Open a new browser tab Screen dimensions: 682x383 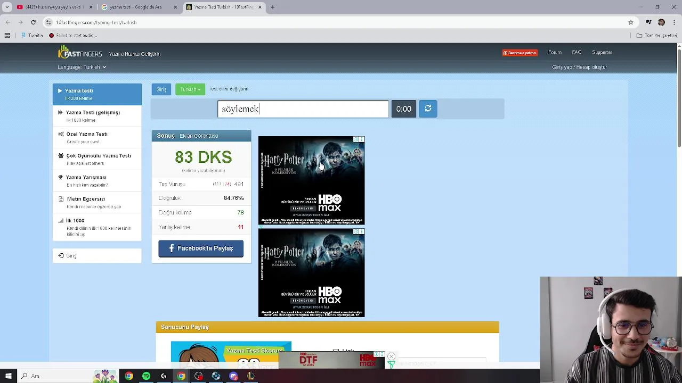pos(272,7)
